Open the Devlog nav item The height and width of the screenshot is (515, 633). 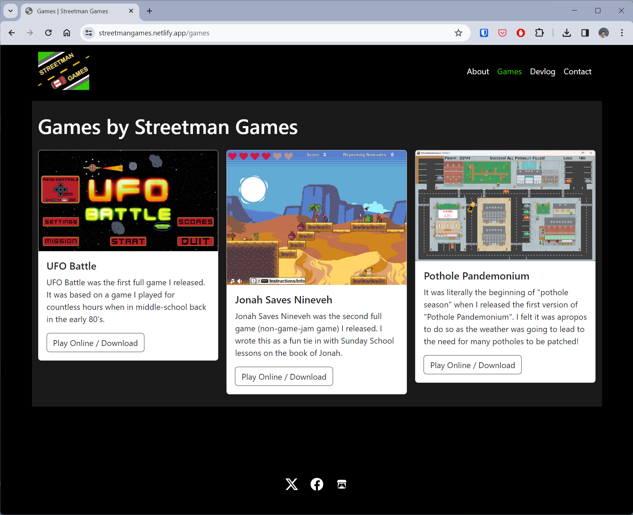(542, 72)
